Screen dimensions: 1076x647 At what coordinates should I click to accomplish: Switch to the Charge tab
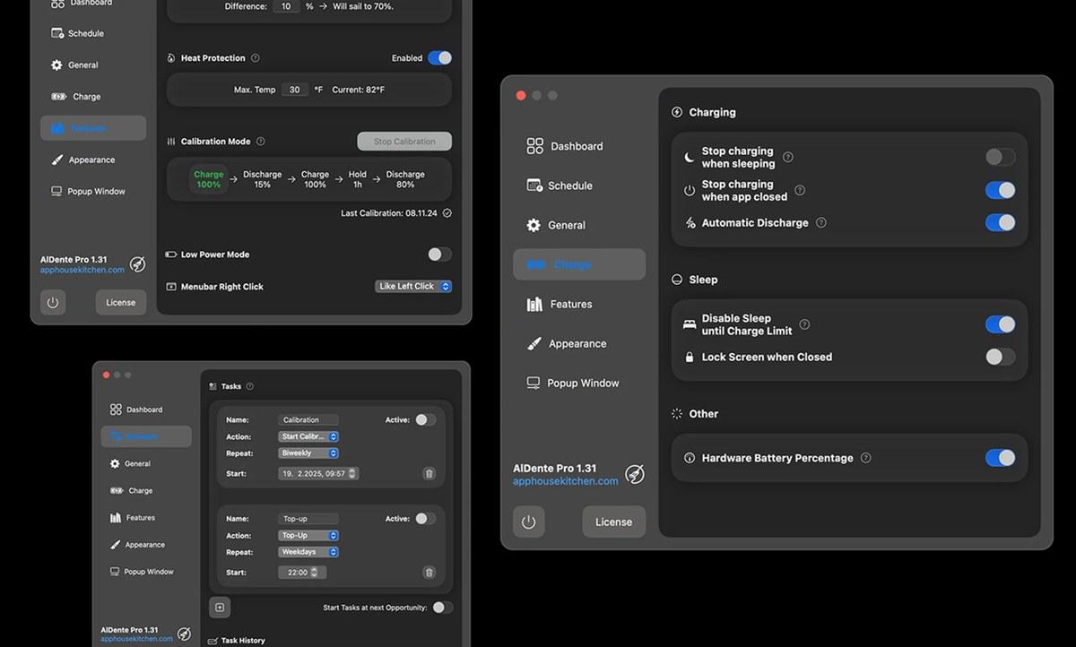point(578,264)
